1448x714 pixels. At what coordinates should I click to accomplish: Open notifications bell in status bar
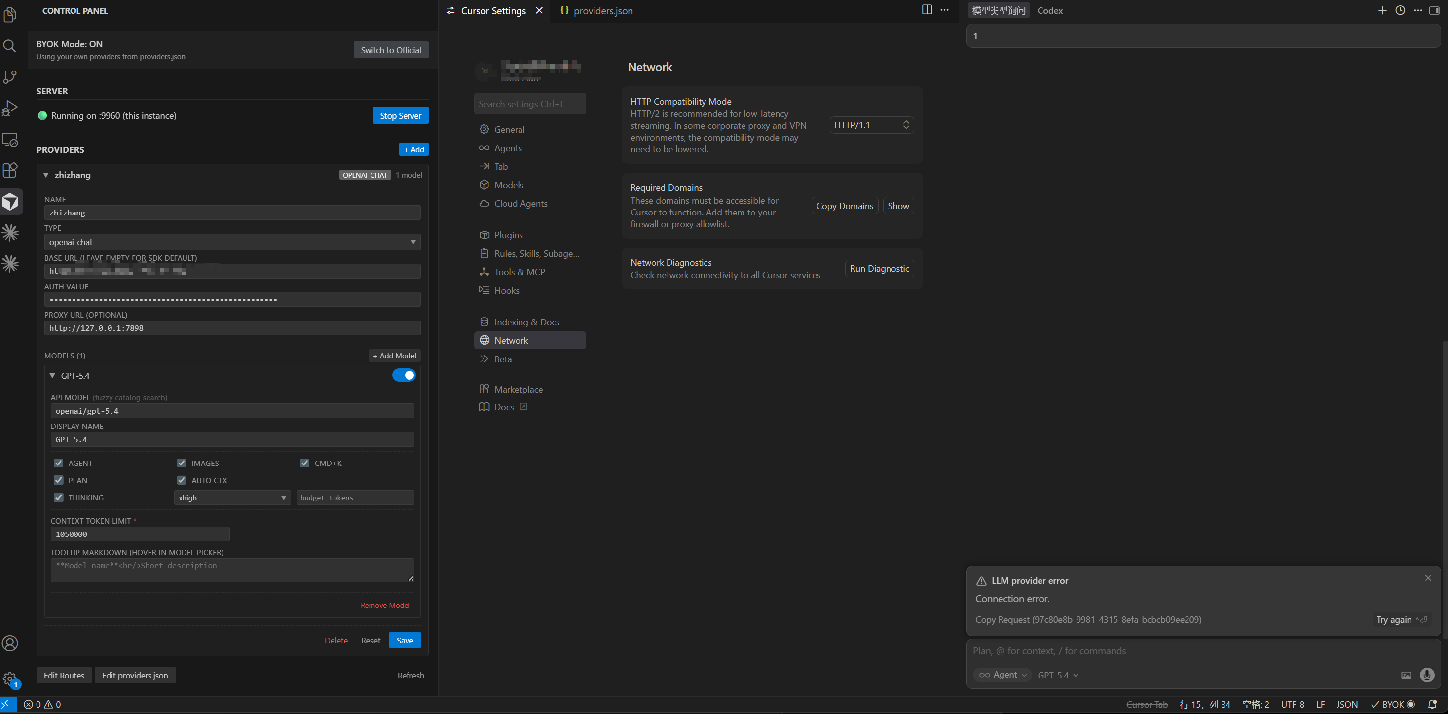point(1432,705)
